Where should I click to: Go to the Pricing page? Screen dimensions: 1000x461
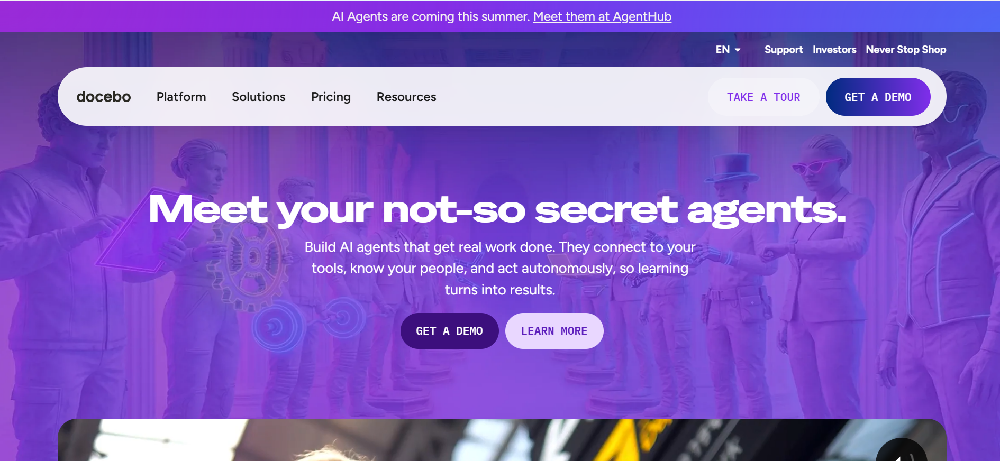click(x=331, y=97)
